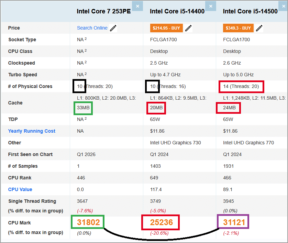Screen dimensions: 288x243
Task: Remove Intel Core i5-14500 from comparison
Action: tap(284, 6)
